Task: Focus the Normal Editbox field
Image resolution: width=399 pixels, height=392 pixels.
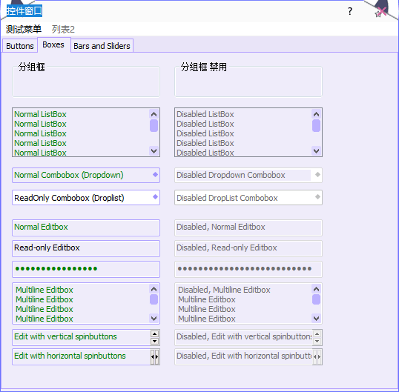Action: (86, 227)
